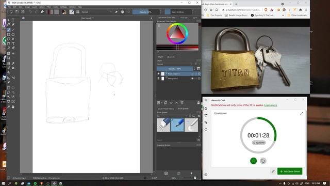The height and width of the screenshot is (186, 330).
Task: Click the brush opacity stepper arrows
Action: pyautogui.click(x=160, y=12)
